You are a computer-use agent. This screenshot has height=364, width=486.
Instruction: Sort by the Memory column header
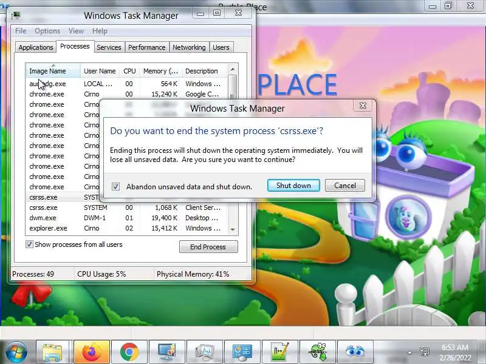[160, 71]
